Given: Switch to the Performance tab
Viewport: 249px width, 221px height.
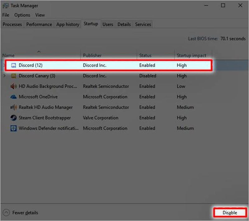Looking at the screenshot, I should tap(39, 24).
